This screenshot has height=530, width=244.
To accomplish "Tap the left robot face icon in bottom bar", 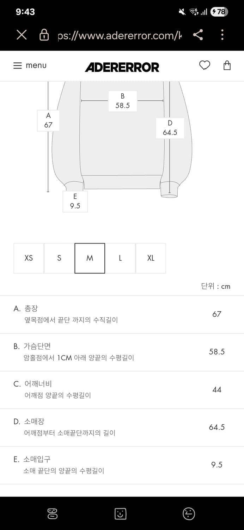I will pos(53,514).
